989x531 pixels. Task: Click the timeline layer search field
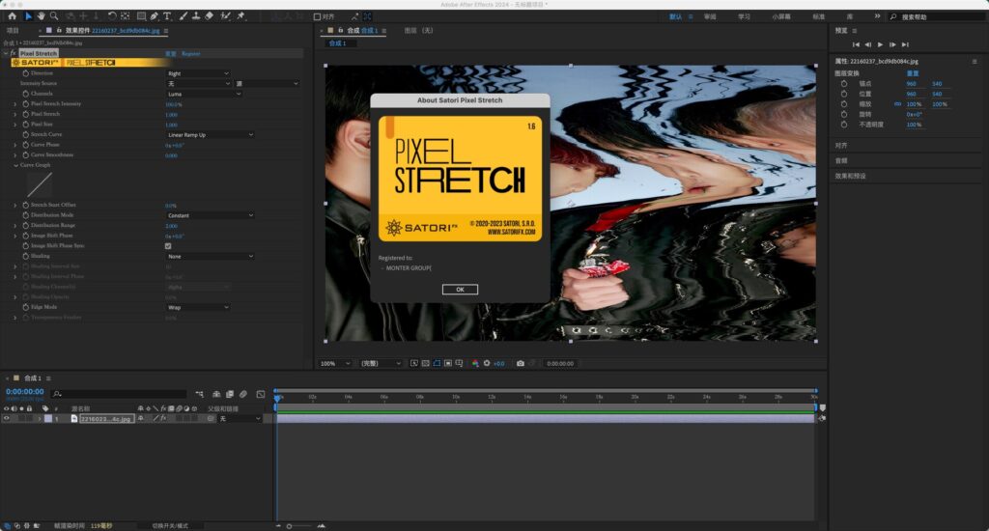pyautogui.click(x=120, y=394)
